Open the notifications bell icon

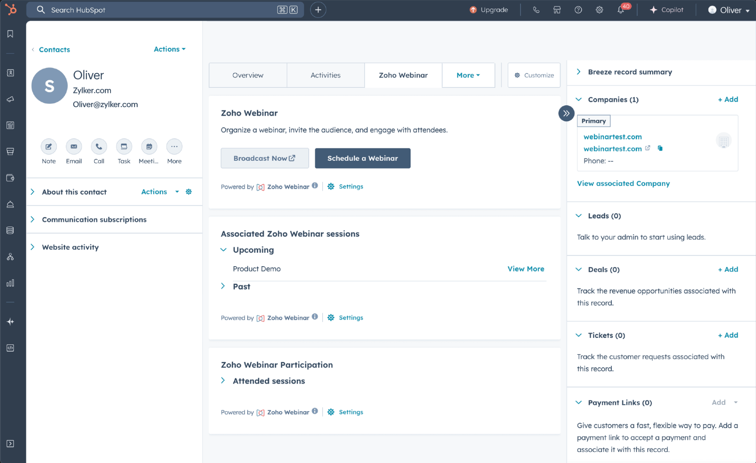tap(621, 10)
